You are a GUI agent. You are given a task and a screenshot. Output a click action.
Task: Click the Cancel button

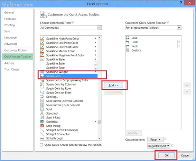click(x=185, y=155)
